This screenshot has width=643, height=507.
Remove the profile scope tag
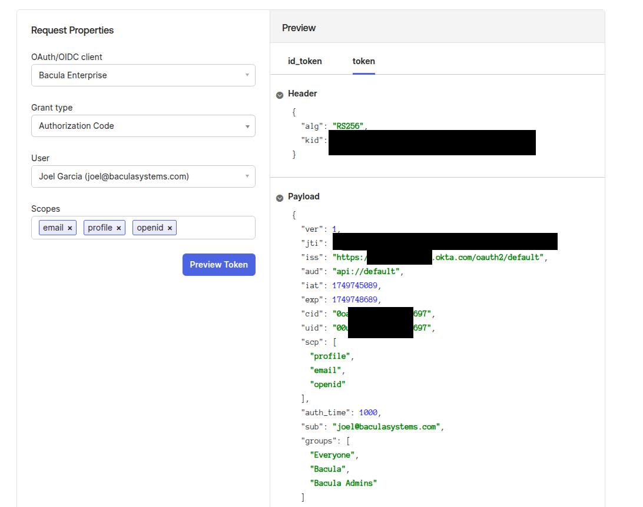click(118, 228)
